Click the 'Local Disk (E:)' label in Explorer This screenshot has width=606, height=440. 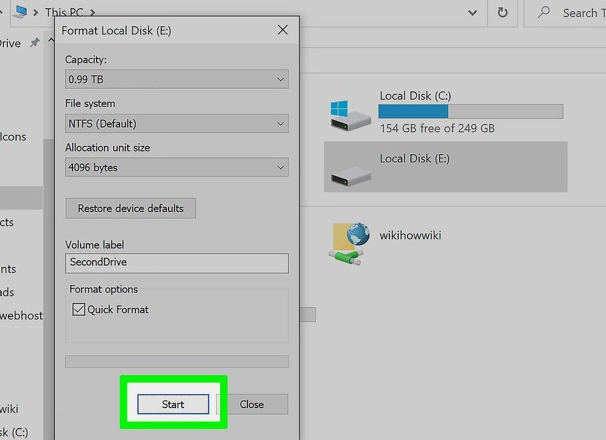click(x=414, y=158)
